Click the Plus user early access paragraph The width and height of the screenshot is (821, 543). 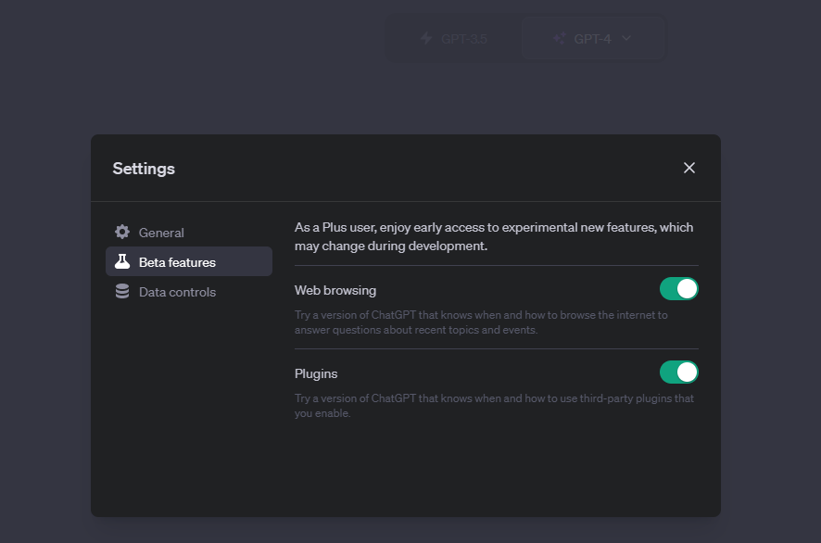coord(494,236)
